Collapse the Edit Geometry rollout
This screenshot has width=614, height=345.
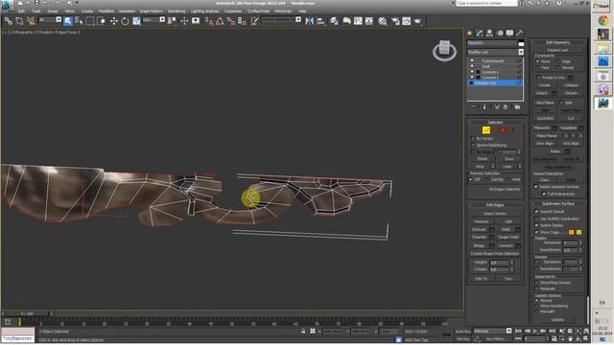pos(558,42)
